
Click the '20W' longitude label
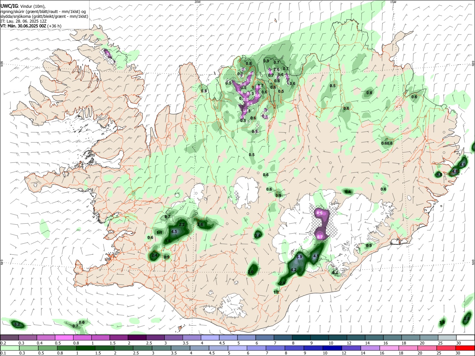click(x=197, y=2)
